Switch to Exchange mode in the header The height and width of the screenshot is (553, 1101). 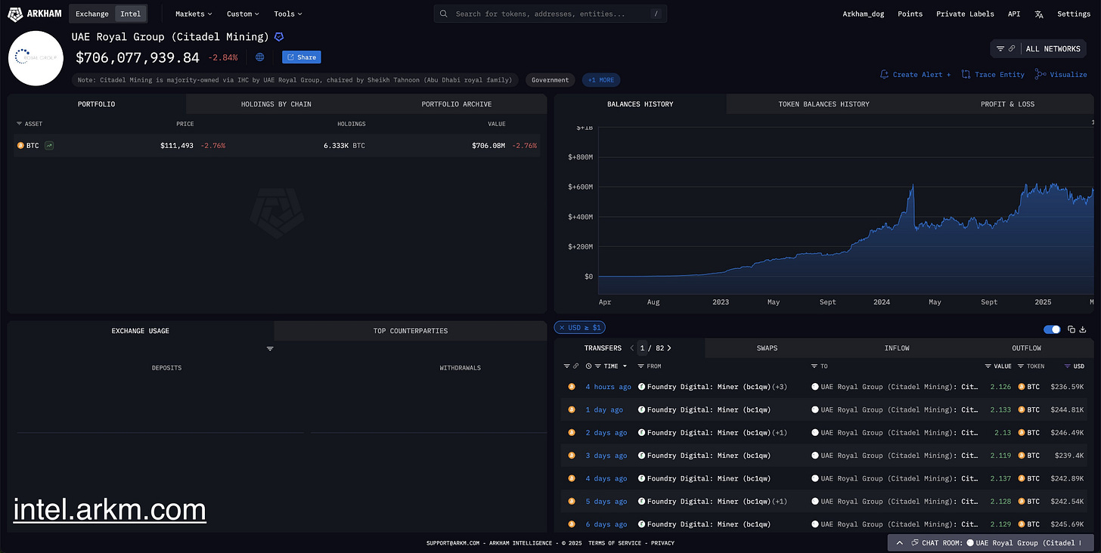click(92, 14)
